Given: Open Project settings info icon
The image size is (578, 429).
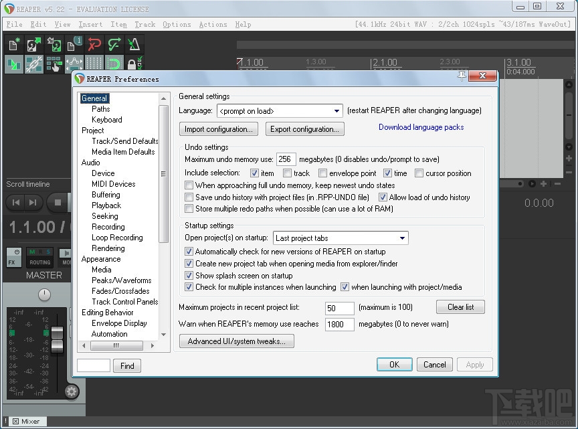Looking at the screenshot, I should coord(74,45).
